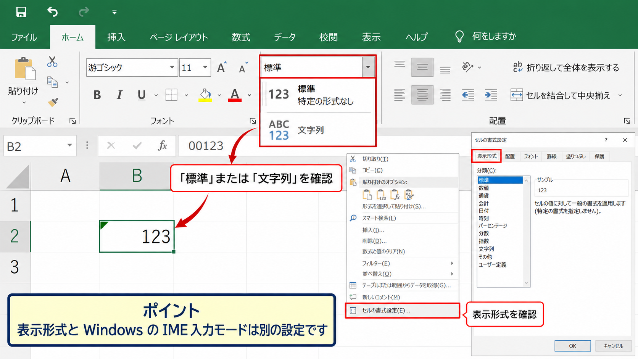
Task: Open the font size 11 dropdown
Action: coord(205,68)
